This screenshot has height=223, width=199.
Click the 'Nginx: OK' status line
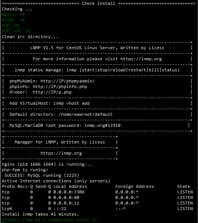pyautogui.click(x=13, y=14)
